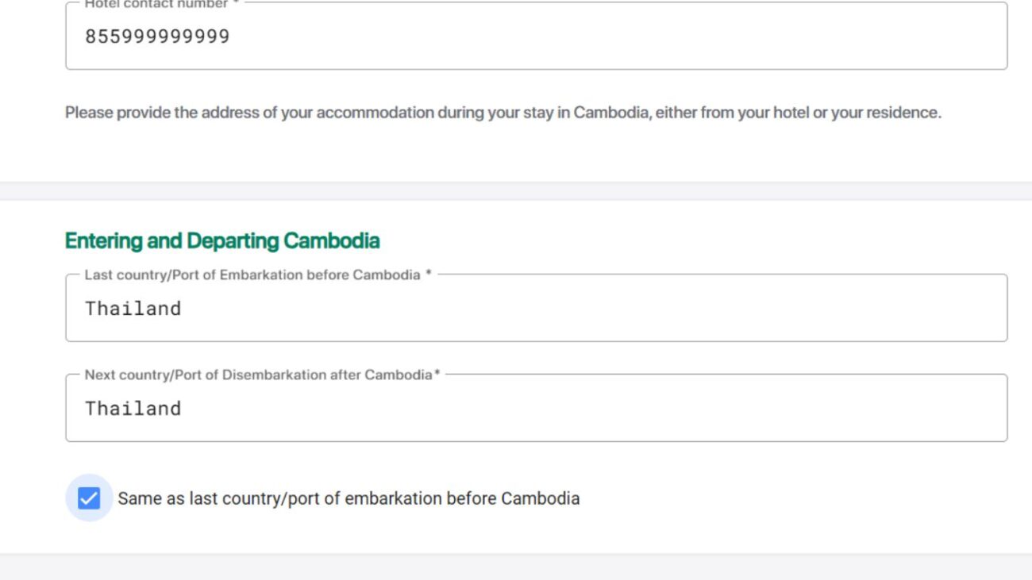The height and width of the screenshot is (580, 1032).
Task: Click the 'Next country/Port of Disembarkation after Cambodia' label
Action: tap(258, 375)
